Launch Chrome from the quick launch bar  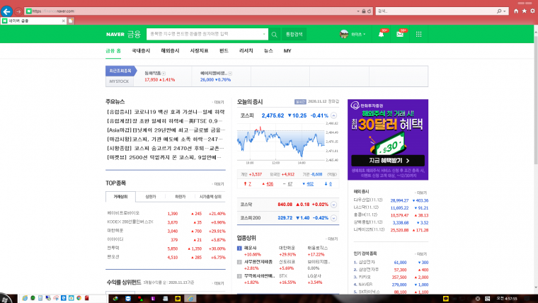(x=79, y=298)
